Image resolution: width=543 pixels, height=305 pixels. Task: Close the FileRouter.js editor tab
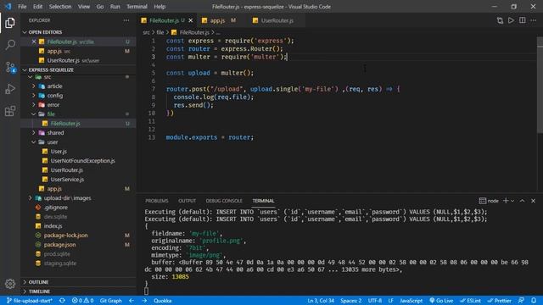[x=190, y=20]
